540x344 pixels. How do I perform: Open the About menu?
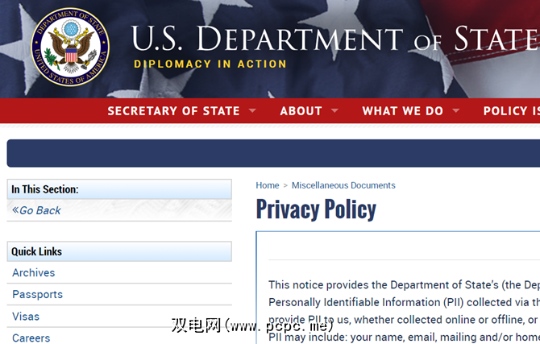click(301, 111)
